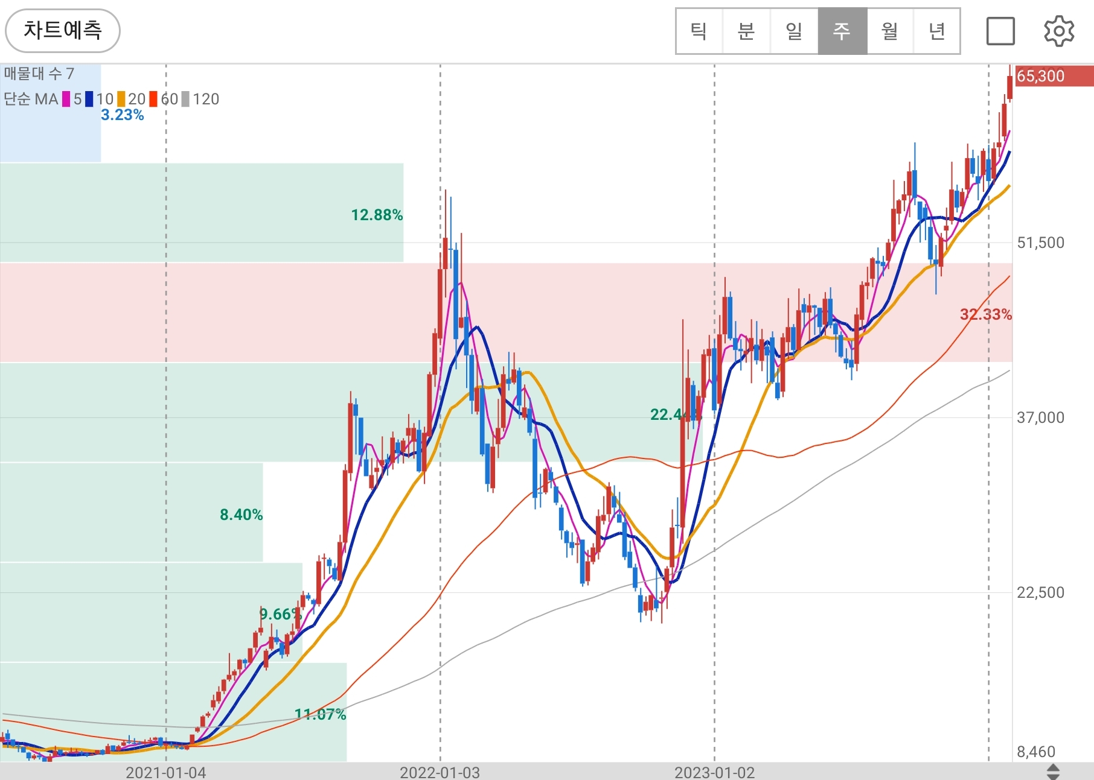Click the 12.88% volume profile label
This screenshot has width=1094, height=780.
(377, 215)
